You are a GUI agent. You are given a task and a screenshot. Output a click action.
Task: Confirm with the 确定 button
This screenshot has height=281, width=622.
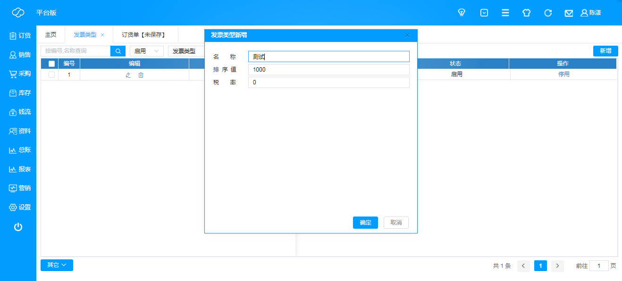coord(365,223)
